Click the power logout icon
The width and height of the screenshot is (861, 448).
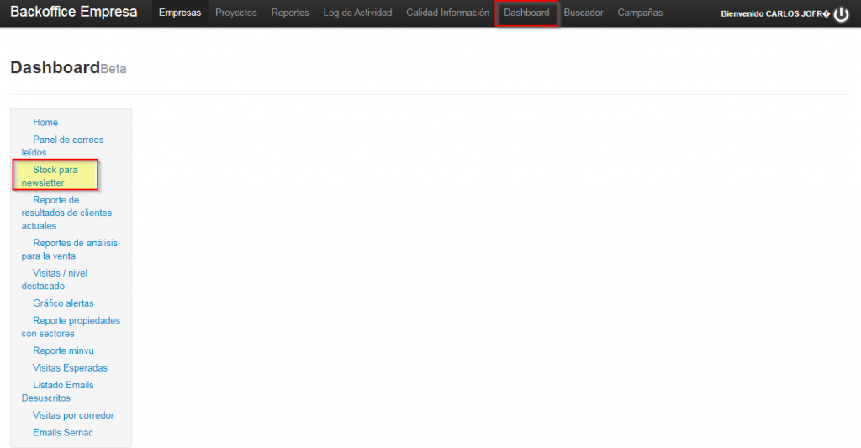842,13
